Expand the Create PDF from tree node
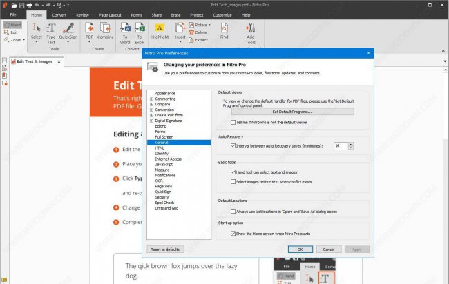 151,115
